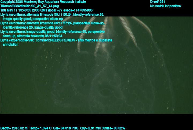Viewport: 193px width, 130px height.
Task: Click the first Liyria (svonthun) annotation line
Action: point(52,15)
